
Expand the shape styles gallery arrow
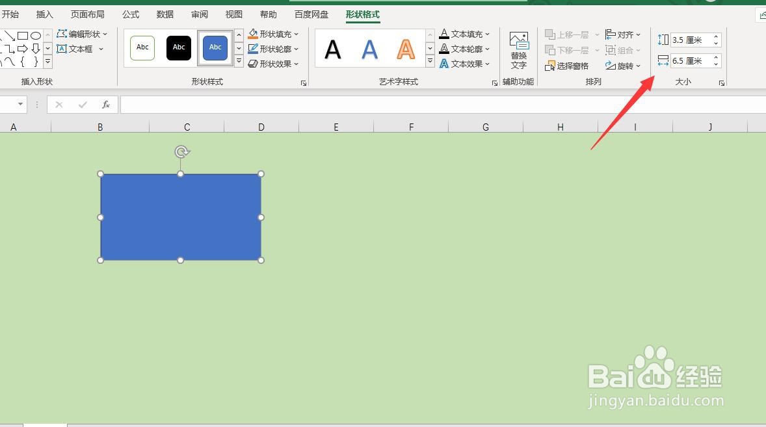point(238,61)
